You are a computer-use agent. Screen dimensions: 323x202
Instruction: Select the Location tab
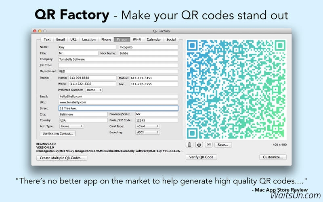pyautogui.click(x=89, y=39)
